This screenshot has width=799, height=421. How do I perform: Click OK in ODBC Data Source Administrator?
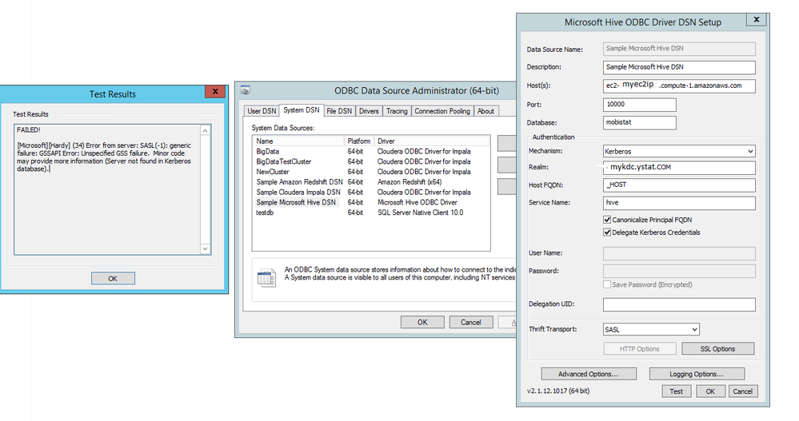422,322
